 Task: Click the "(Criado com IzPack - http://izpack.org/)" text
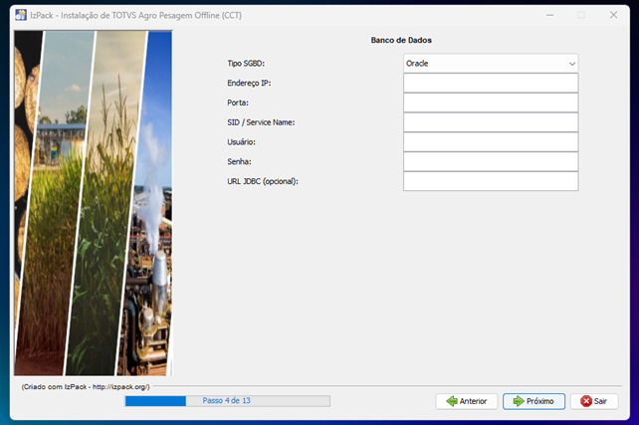(x=86, y=387)
